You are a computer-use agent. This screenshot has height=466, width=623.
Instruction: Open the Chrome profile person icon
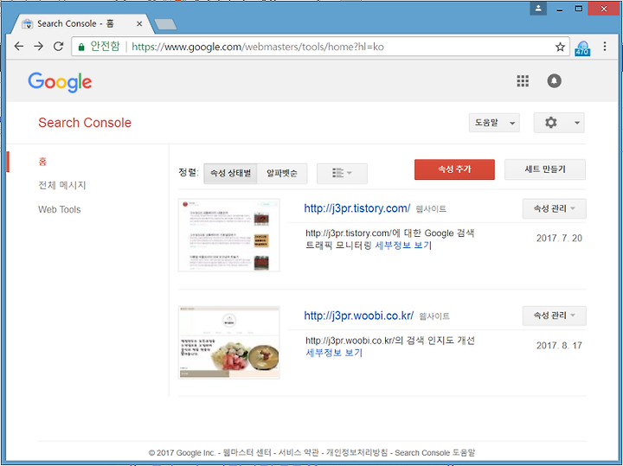[x=538, y=8]
